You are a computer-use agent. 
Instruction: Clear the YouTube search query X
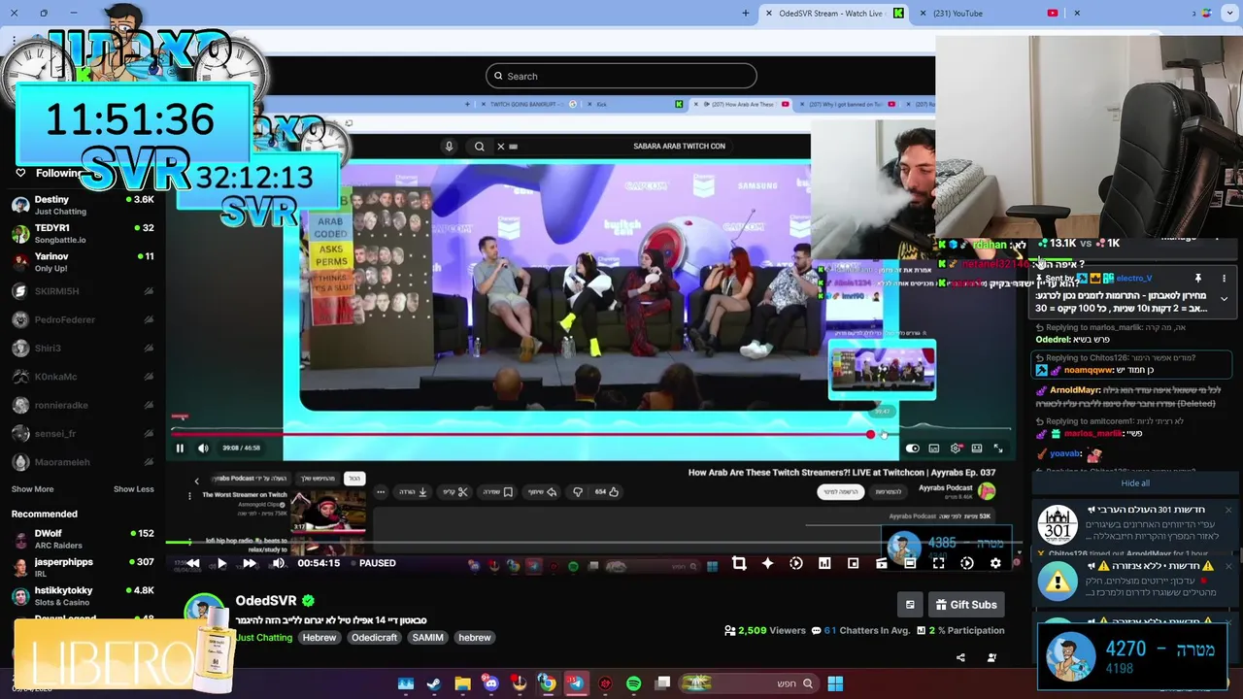pos(500,146)
